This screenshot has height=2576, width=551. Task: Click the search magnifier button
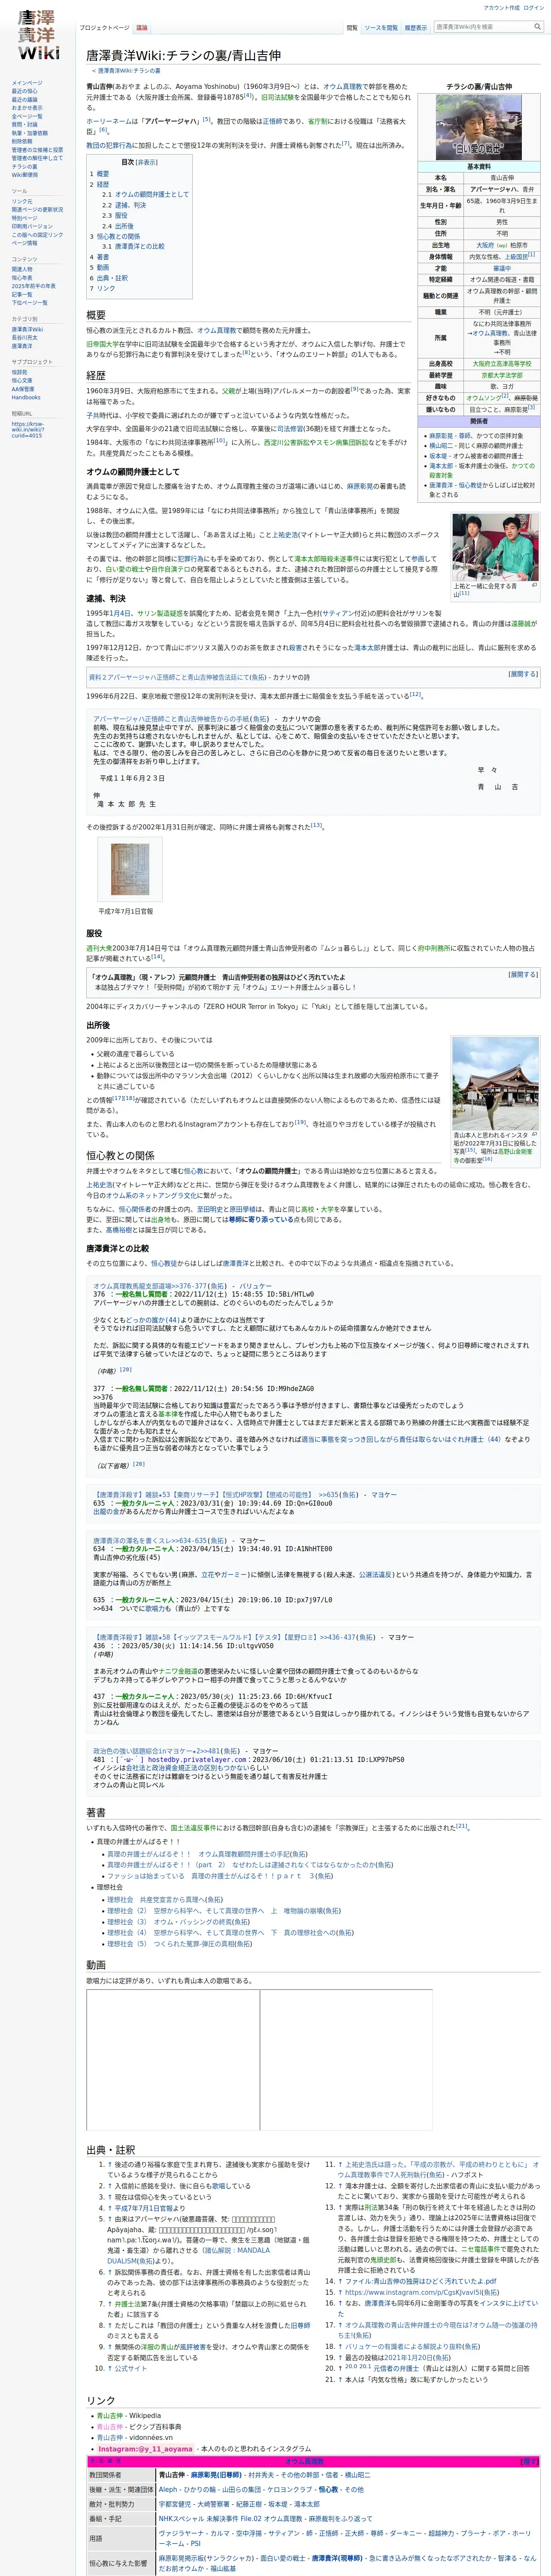tap(537, 27)
